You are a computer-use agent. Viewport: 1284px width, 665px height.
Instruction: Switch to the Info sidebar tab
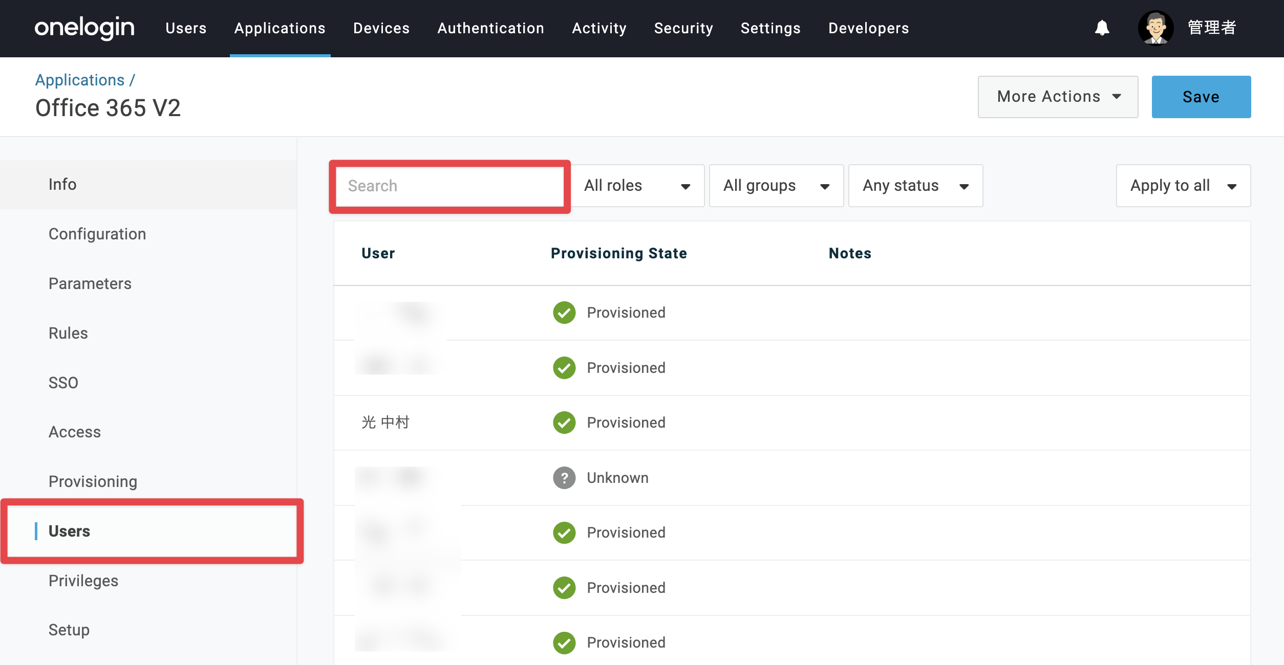(x=148, y=185)
